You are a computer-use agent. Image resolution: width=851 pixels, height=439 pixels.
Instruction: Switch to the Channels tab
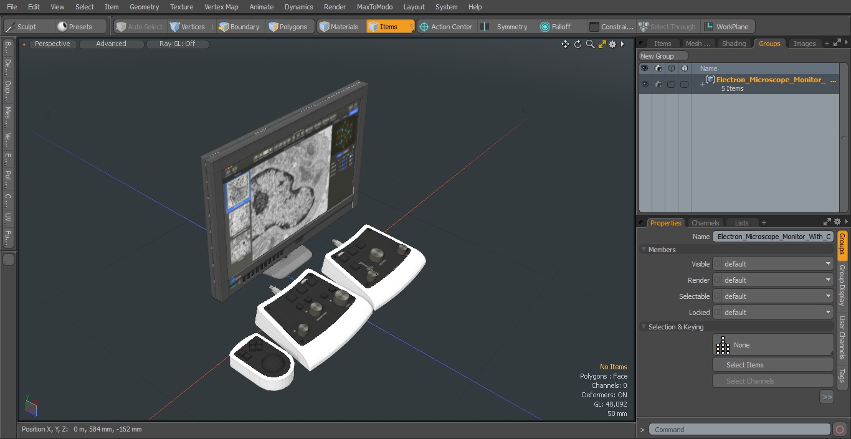pyautogui.click(x=705, y=223)
